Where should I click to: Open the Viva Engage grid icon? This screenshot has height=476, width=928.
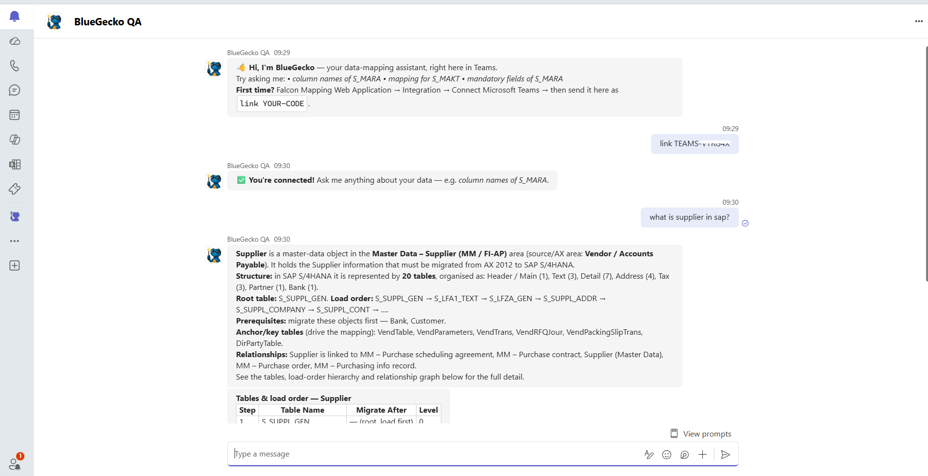[15, 164]
